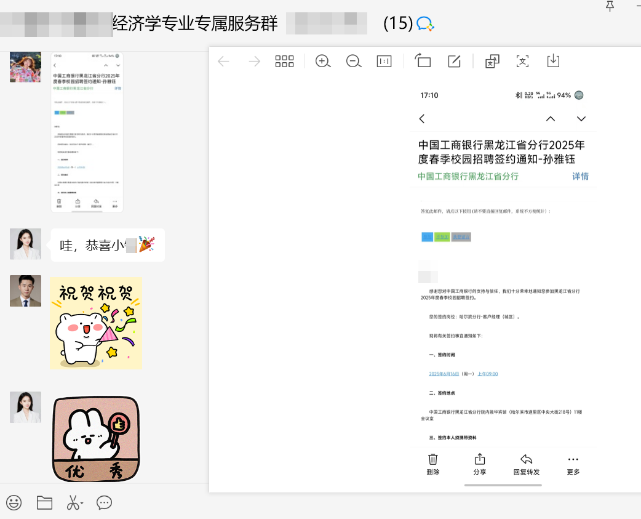Save the image using the download icon
This screenshot has height=519, width=641.
(553, 60)
